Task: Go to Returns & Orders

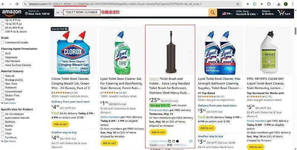Action: pos(268,13)
